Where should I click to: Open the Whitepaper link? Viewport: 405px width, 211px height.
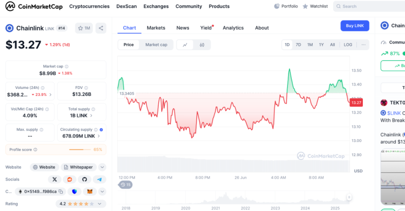coord(78,167)
